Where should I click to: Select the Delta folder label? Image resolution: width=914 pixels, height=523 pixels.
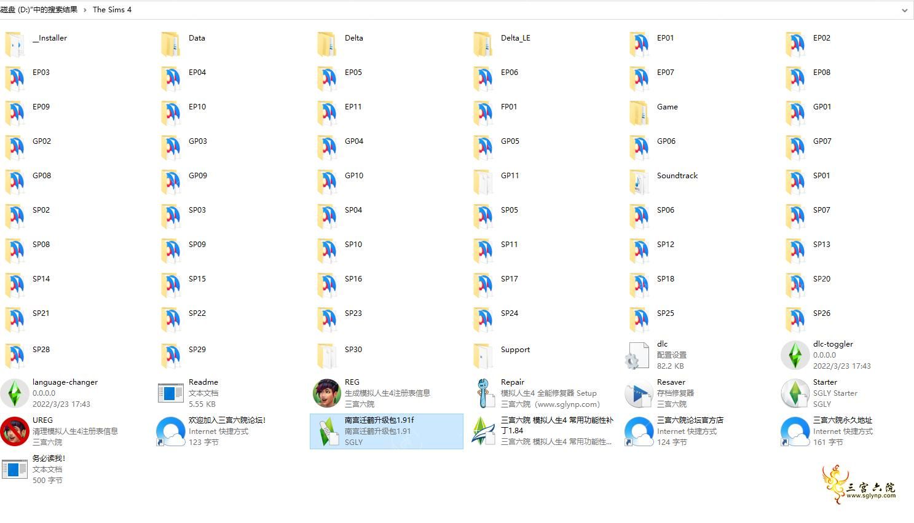pyautogui.click(x=353, y=38)
